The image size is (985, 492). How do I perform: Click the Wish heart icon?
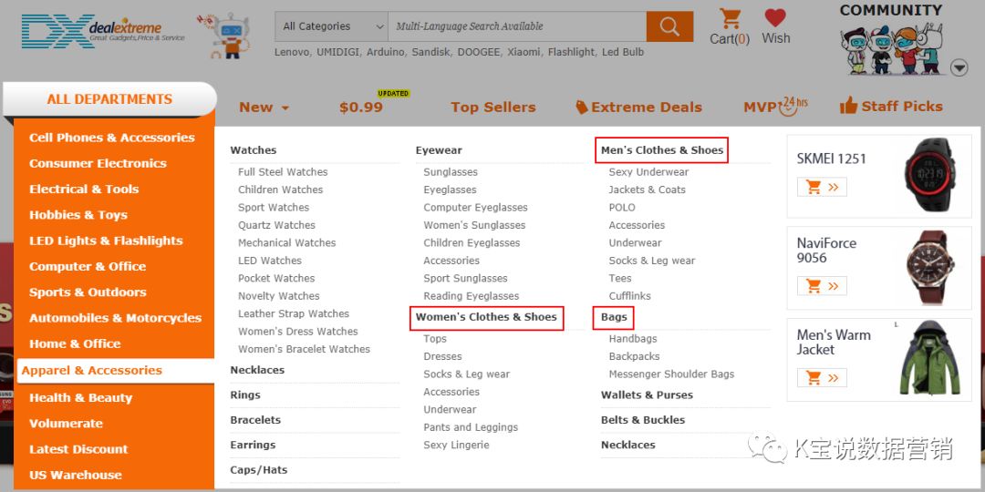tap(775, 18)
